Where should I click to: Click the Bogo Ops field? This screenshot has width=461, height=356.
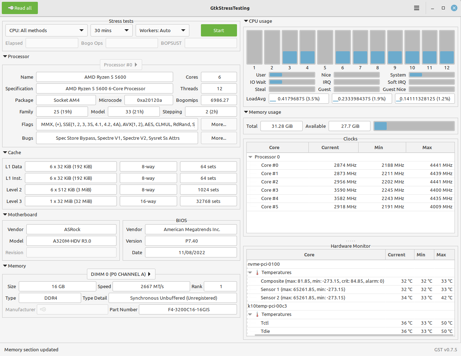132,43
